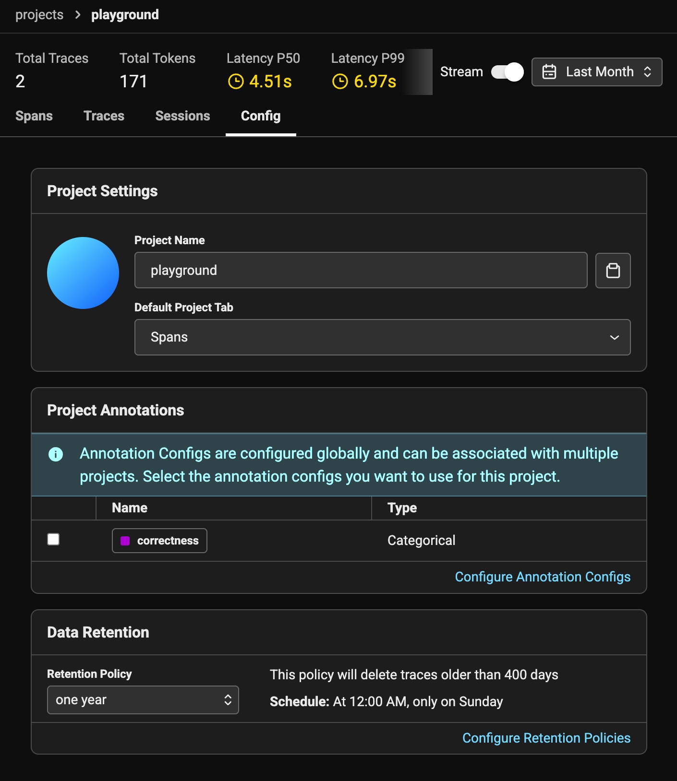
Task: Switch to the Spans tab
Action: click(34, 116)
